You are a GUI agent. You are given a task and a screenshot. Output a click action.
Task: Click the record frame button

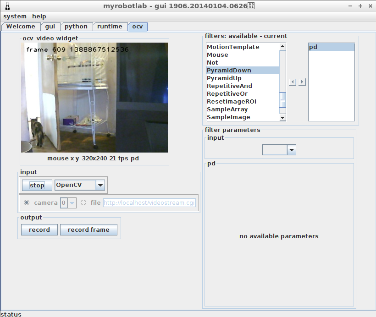[x=88, y=230]
